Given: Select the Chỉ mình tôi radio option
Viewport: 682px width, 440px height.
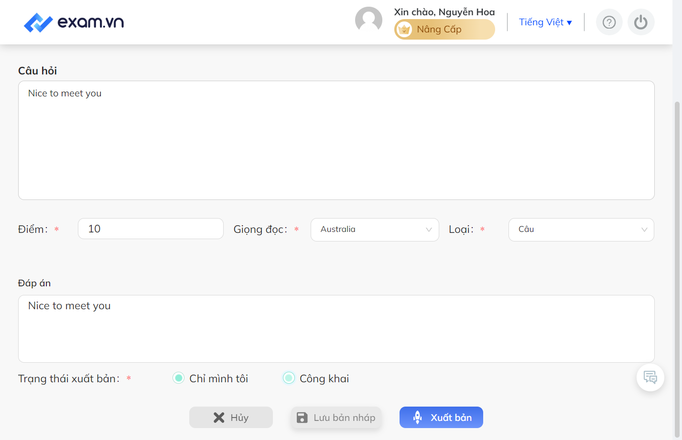Looking at the screenshot, I should coord(178,378).
